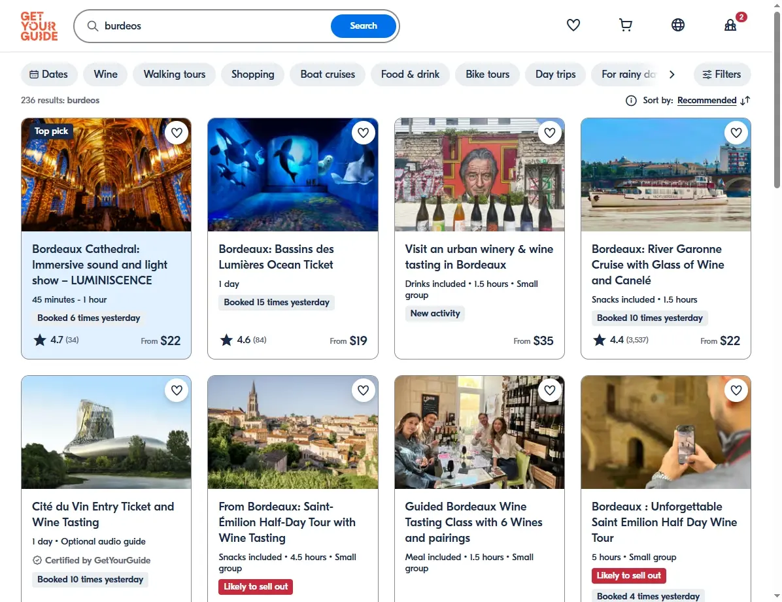This screenshot has height=602, width=782.
Task: Click the blue Search button
Action: (363, 26)
